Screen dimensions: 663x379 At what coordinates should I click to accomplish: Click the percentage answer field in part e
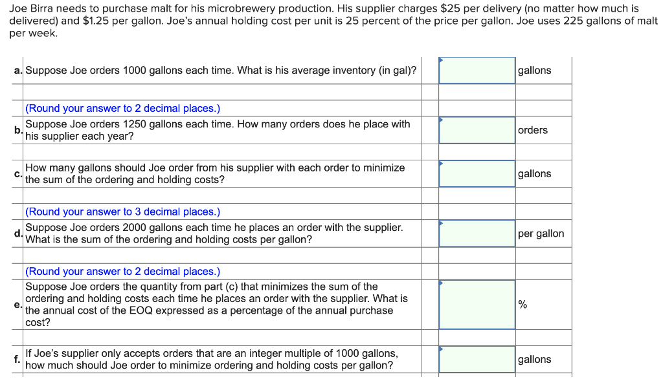click(x=477, y=304)
